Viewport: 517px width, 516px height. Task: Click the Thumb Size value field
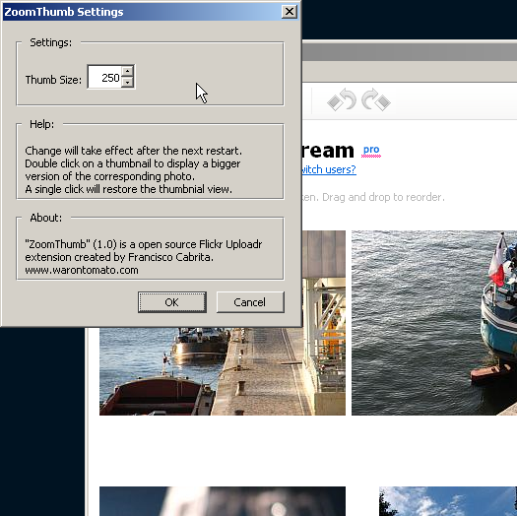pyautogui.click(x=104, y=77)
